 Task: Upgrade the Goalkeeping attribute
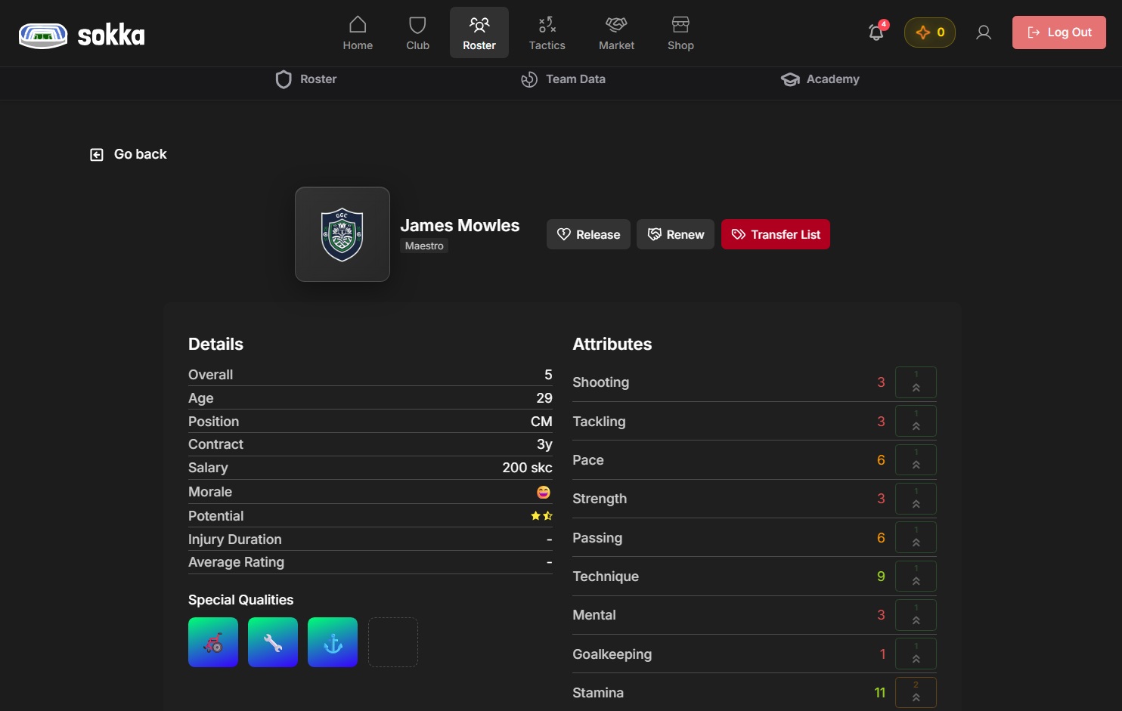pyautogui.click(x=916, y=654)
